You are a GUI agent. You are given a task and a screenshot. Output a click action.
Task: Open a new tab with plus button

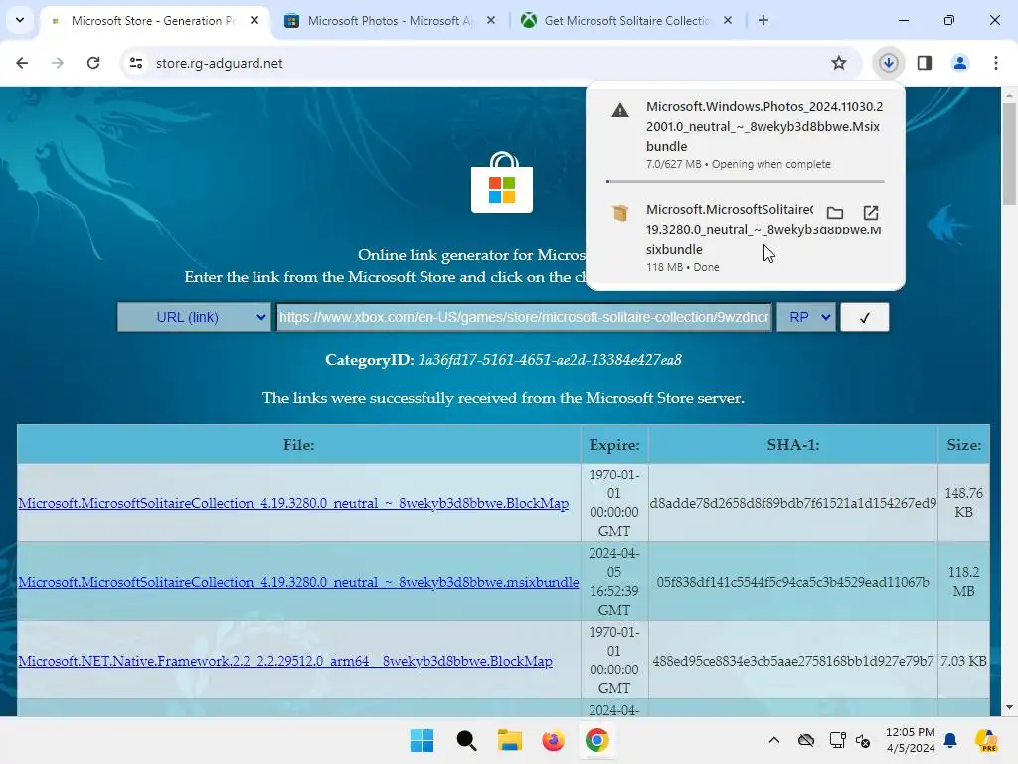coord(763,20)
